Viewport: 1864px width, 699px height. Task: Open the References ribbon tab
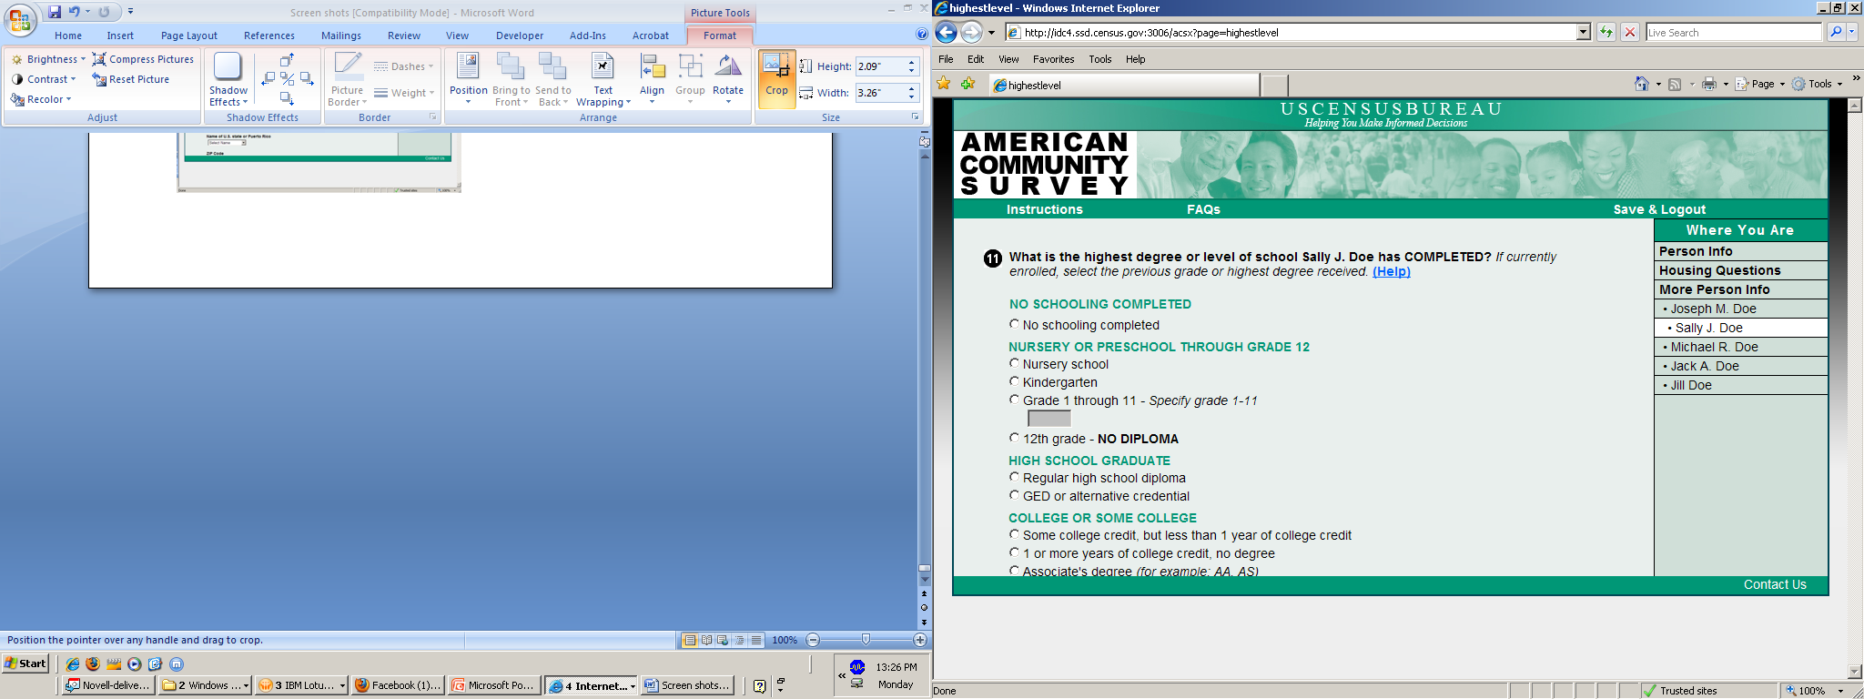[x=269, y=35]
